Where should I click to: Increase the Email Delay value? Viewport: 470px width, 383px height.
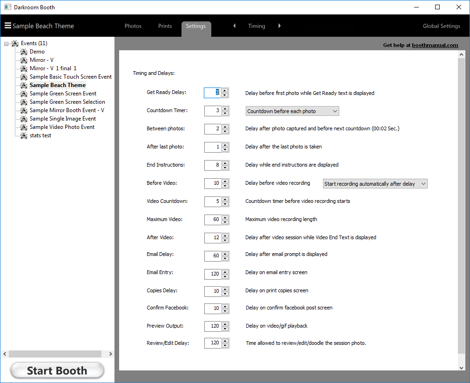[x=225, y=254]
